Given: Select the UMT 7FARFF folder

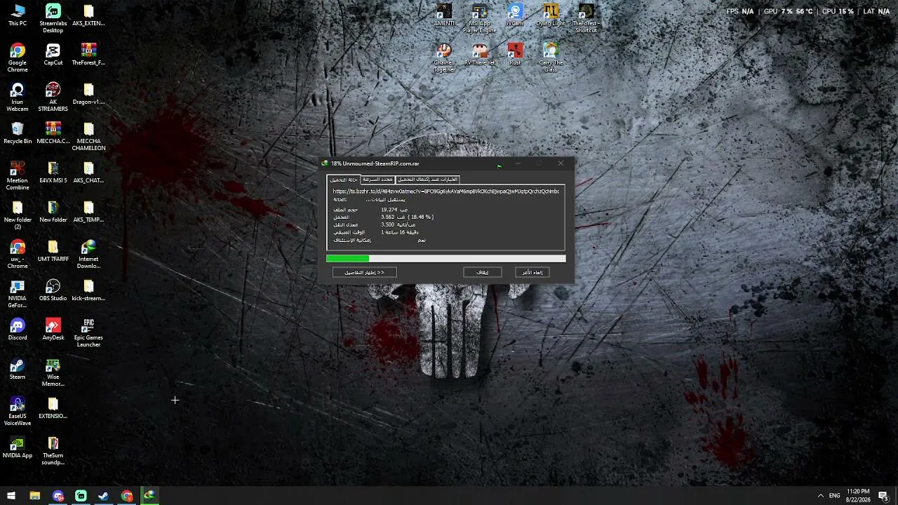Looking at the screenshot, I should click(x=53, y=251).
